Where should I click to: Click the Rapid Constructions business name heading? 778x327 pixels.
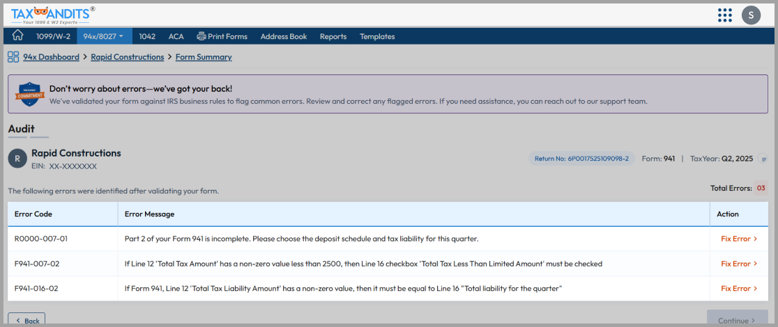[x=76, y=153]
